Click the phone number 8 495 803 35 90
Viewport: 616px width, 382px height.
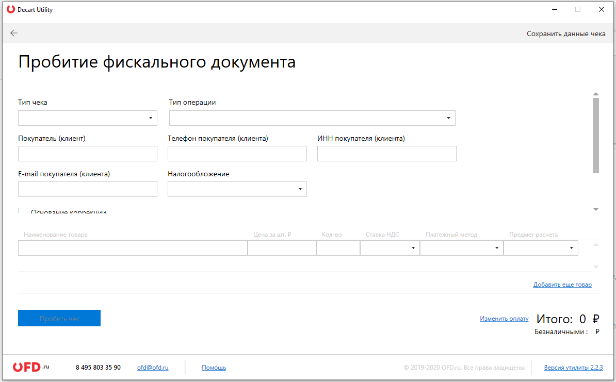(x=98, y=368)
